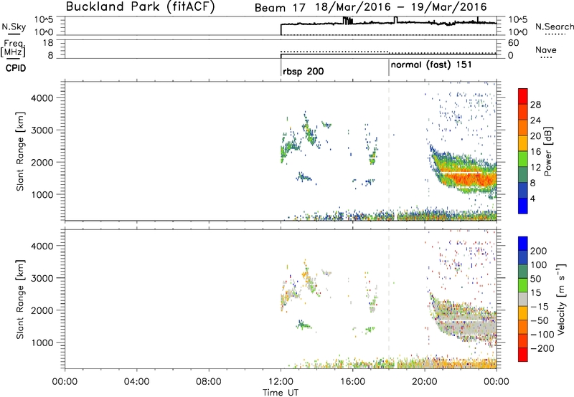Click the light green 12–16 dB power segment
574x397 pixels.
click(523, 158)
